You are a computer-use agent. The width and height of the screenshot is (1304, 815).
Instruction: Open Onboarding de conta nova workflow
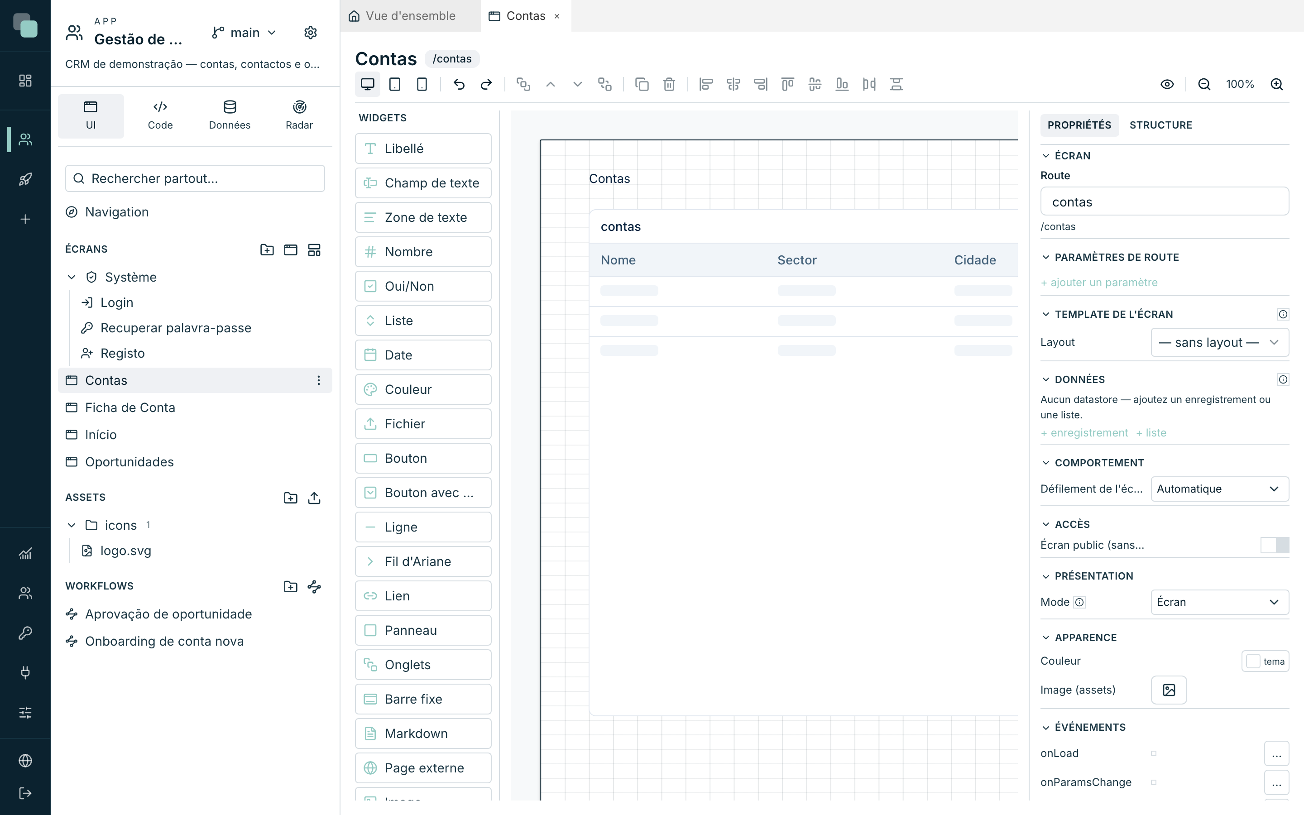(x=195, y=642)
